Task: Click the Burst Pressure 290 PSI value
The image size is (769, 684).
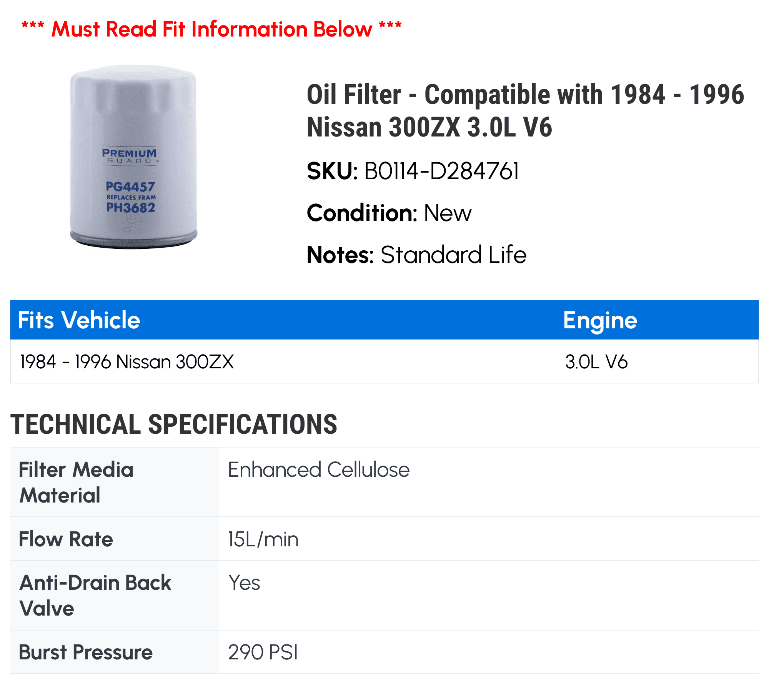Action: click(263, 652)
